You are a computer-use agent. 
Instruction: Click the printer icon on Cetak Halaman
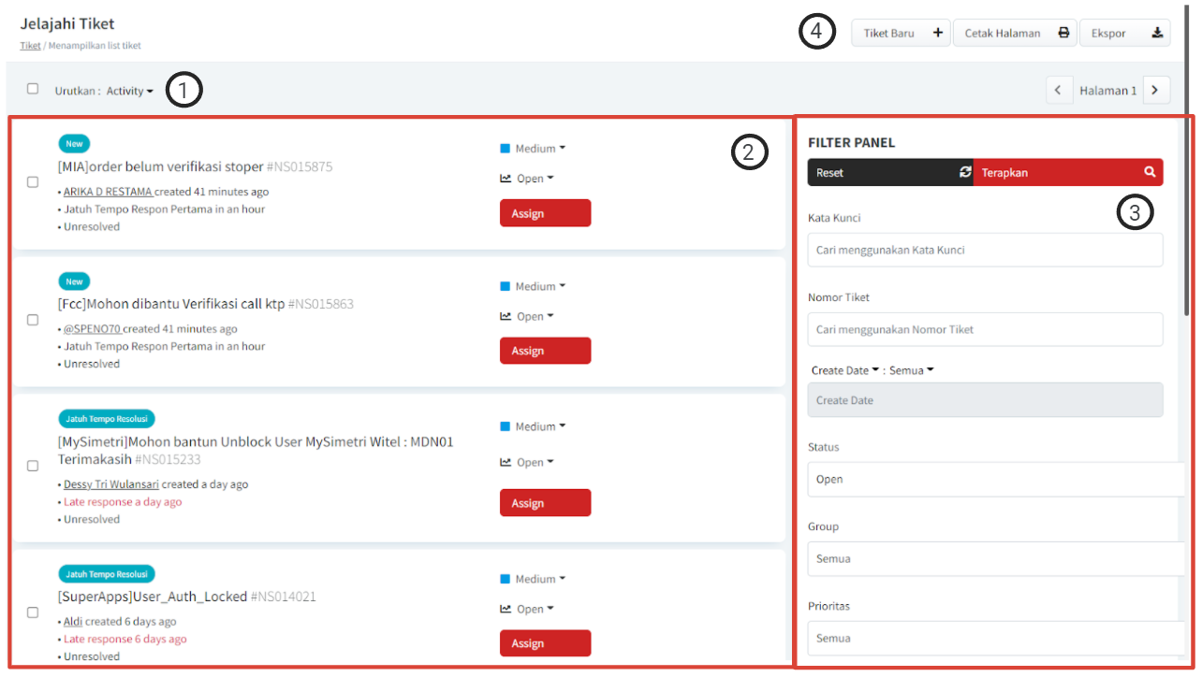click(1063, 33)
